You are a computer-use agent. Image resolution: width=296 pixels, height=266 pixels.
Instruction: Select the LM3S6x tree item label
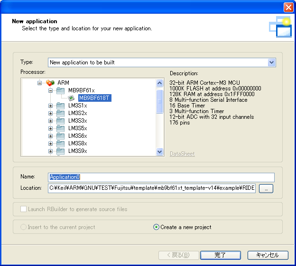[78, 136]
